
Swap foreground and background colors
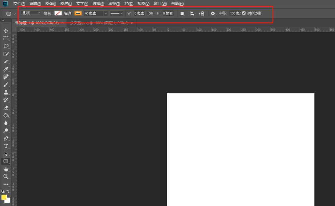coord(8,191)
